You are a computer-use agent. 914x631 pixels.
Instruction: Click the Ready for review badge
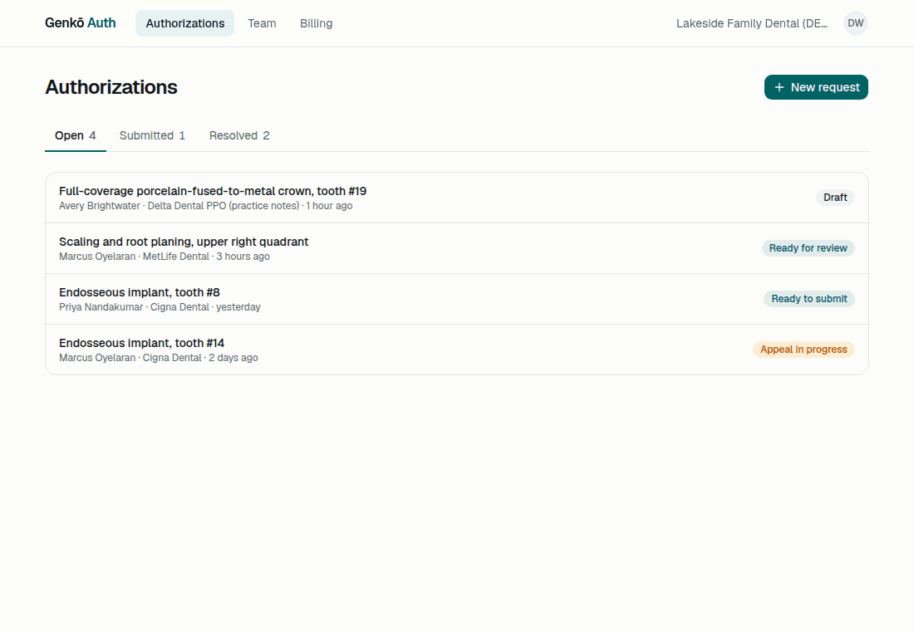(x=808, y=248)
